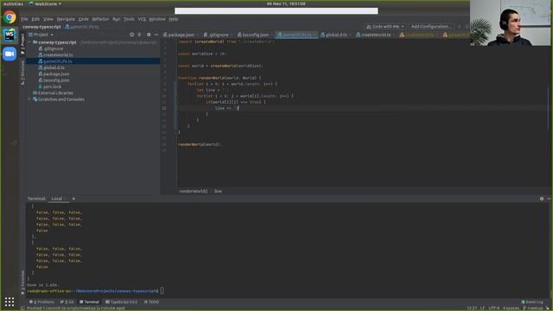
Task: Open the Refactor menu
Action: (100, 19)
